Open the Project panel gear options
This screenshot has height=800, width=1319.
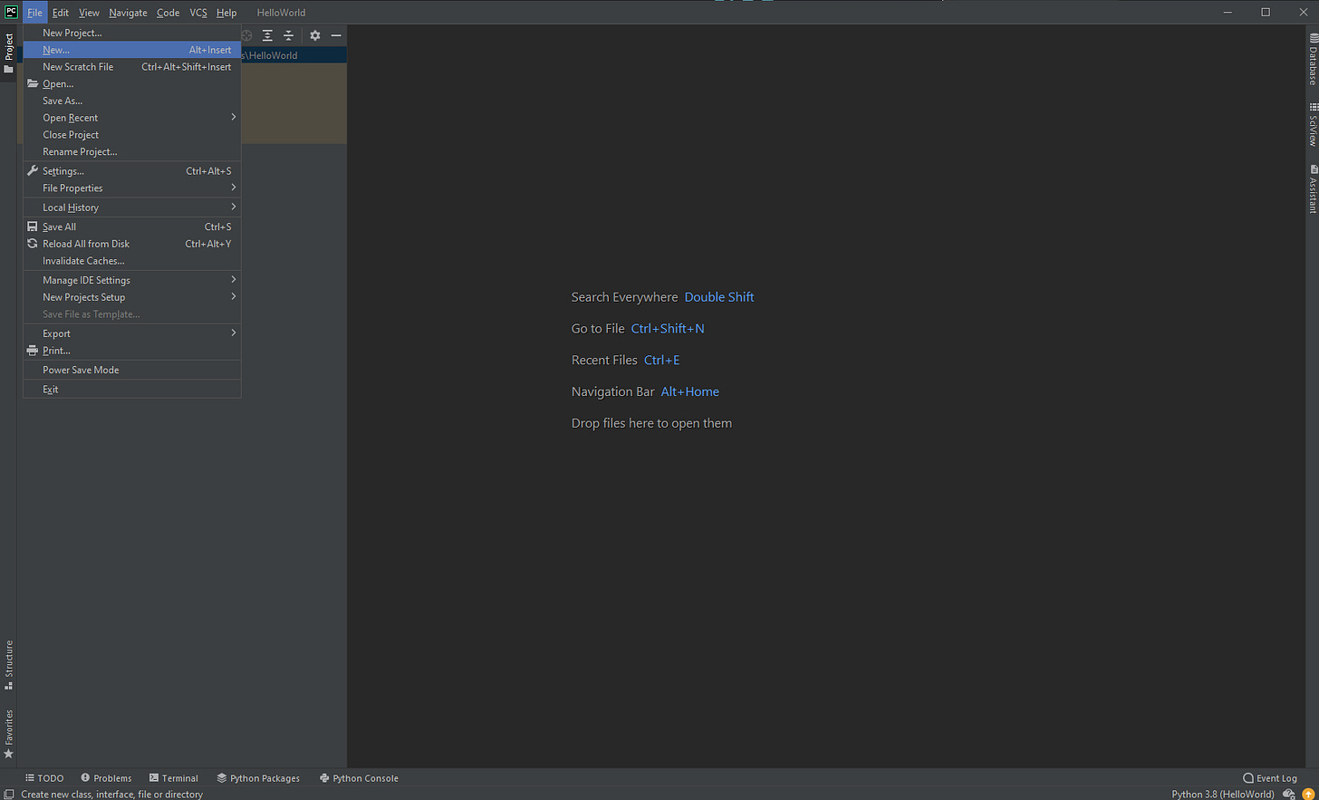tap(315, 35)
